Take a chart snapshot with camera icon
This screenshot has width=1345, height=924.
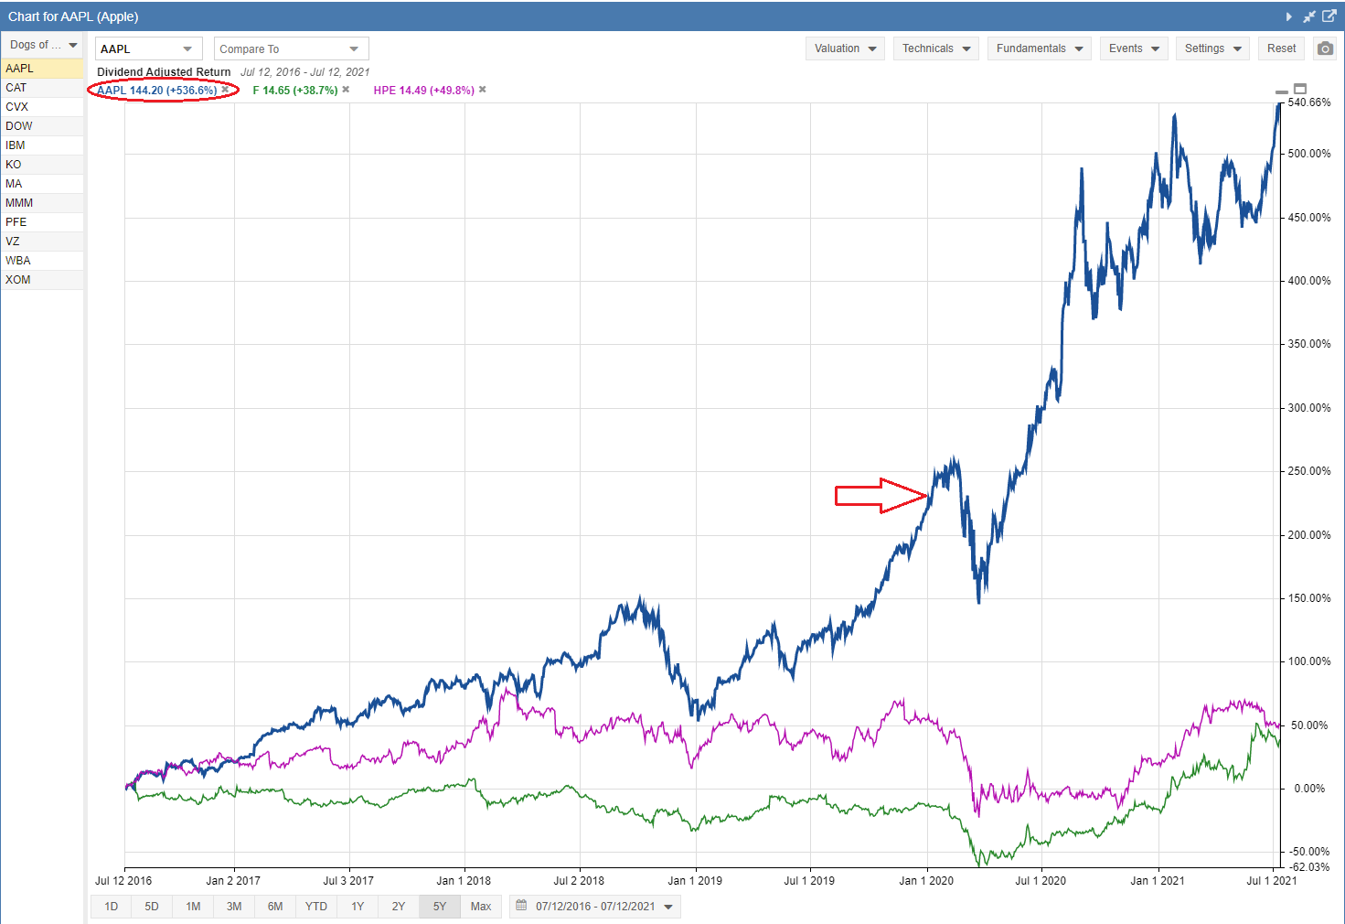[x=1325, y=48]
